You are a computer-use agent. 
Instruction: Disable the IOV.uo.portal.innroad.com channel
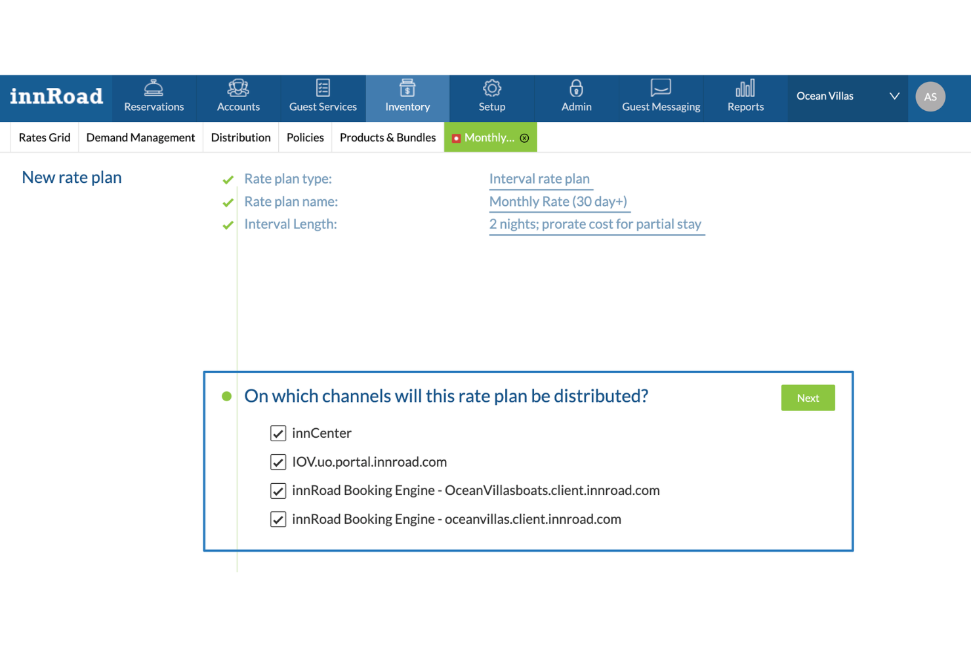[x=278, y=461]
